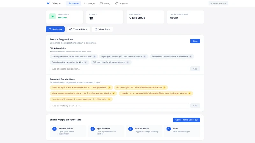Open the Support tab
Image resolution: width=255 pixels, height=143 pixels.
point(121,3)
